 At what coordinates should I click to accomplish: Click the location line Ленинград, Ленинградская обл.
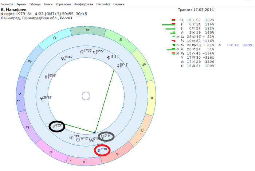pyautogui.click(x=36, y=18)
